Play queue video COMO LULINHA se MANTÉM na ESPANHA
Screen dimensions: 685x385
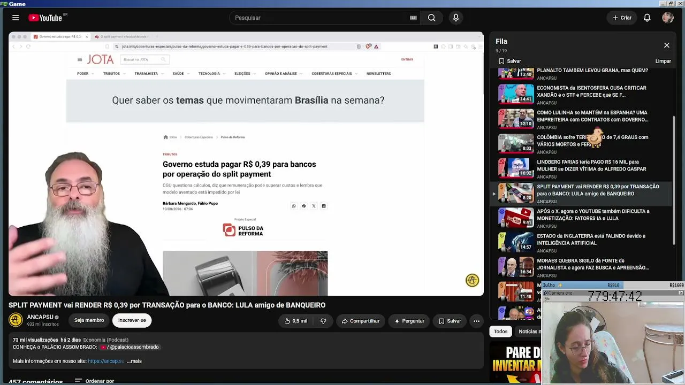point(582,119)
